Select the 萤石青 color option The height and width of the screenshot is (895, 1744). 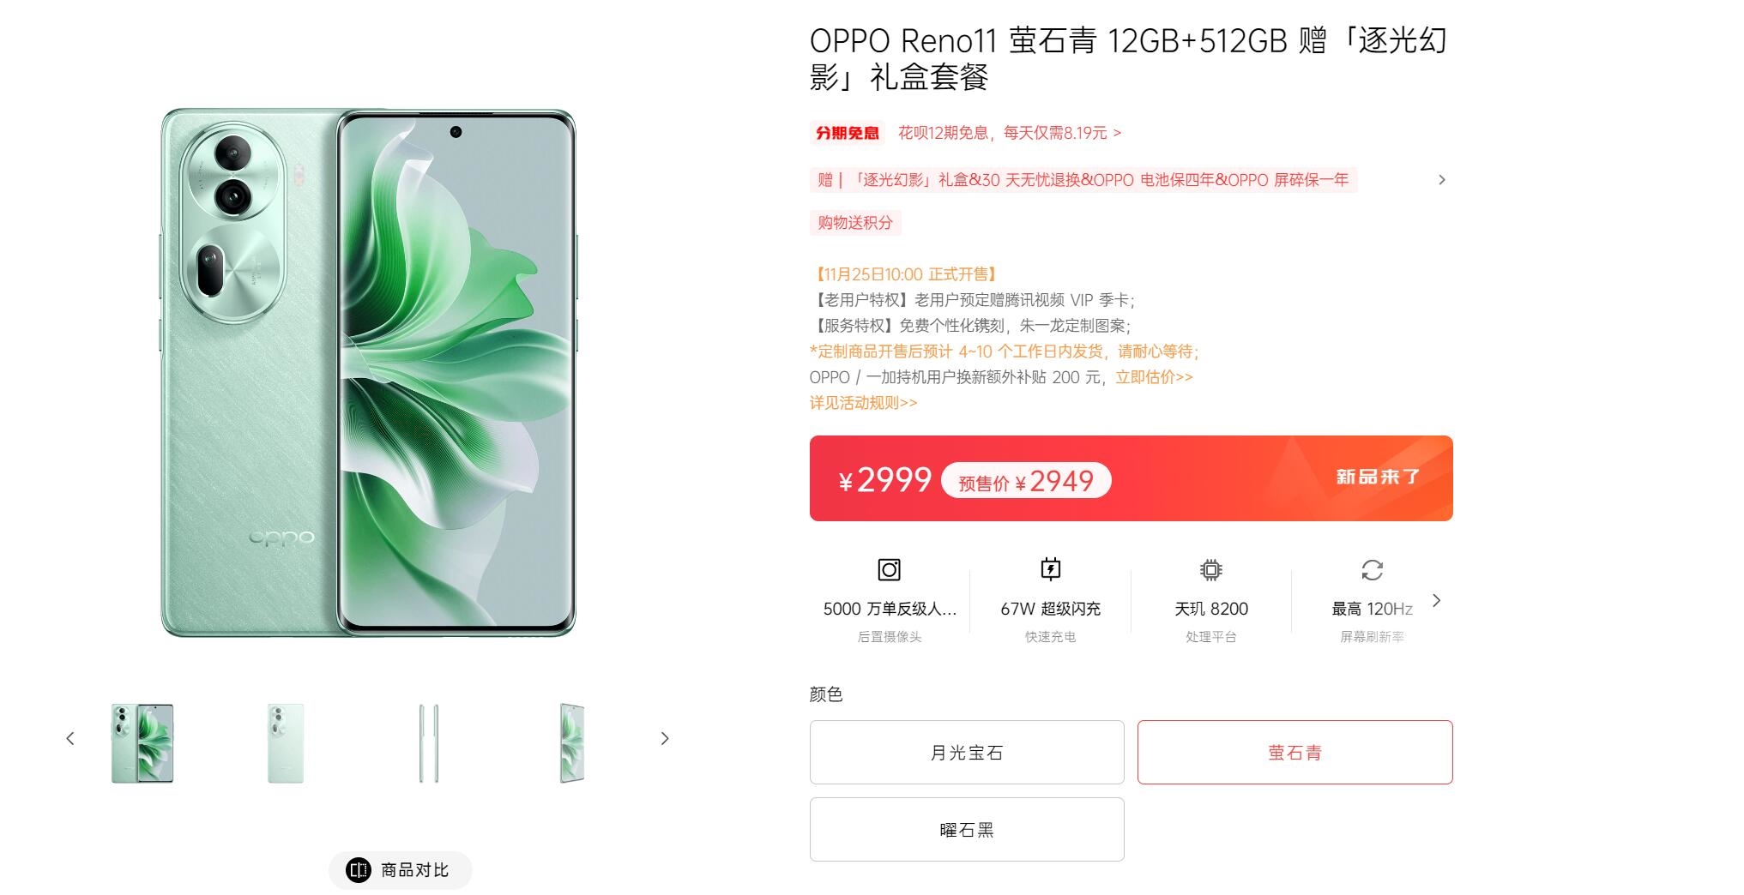(1295, 752)
